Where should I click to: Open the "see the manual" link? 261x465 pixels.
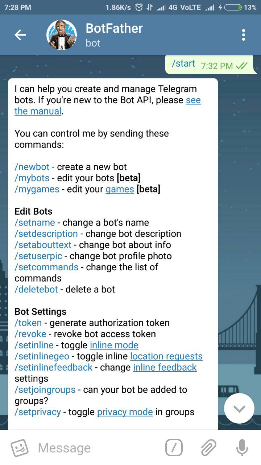tap(108, 106)
